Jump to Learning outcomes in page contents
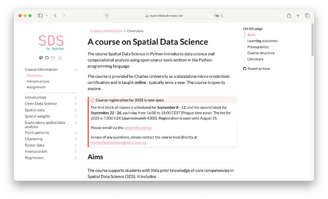The width and height of the screenshot is (328, 199). coord(262,41)
